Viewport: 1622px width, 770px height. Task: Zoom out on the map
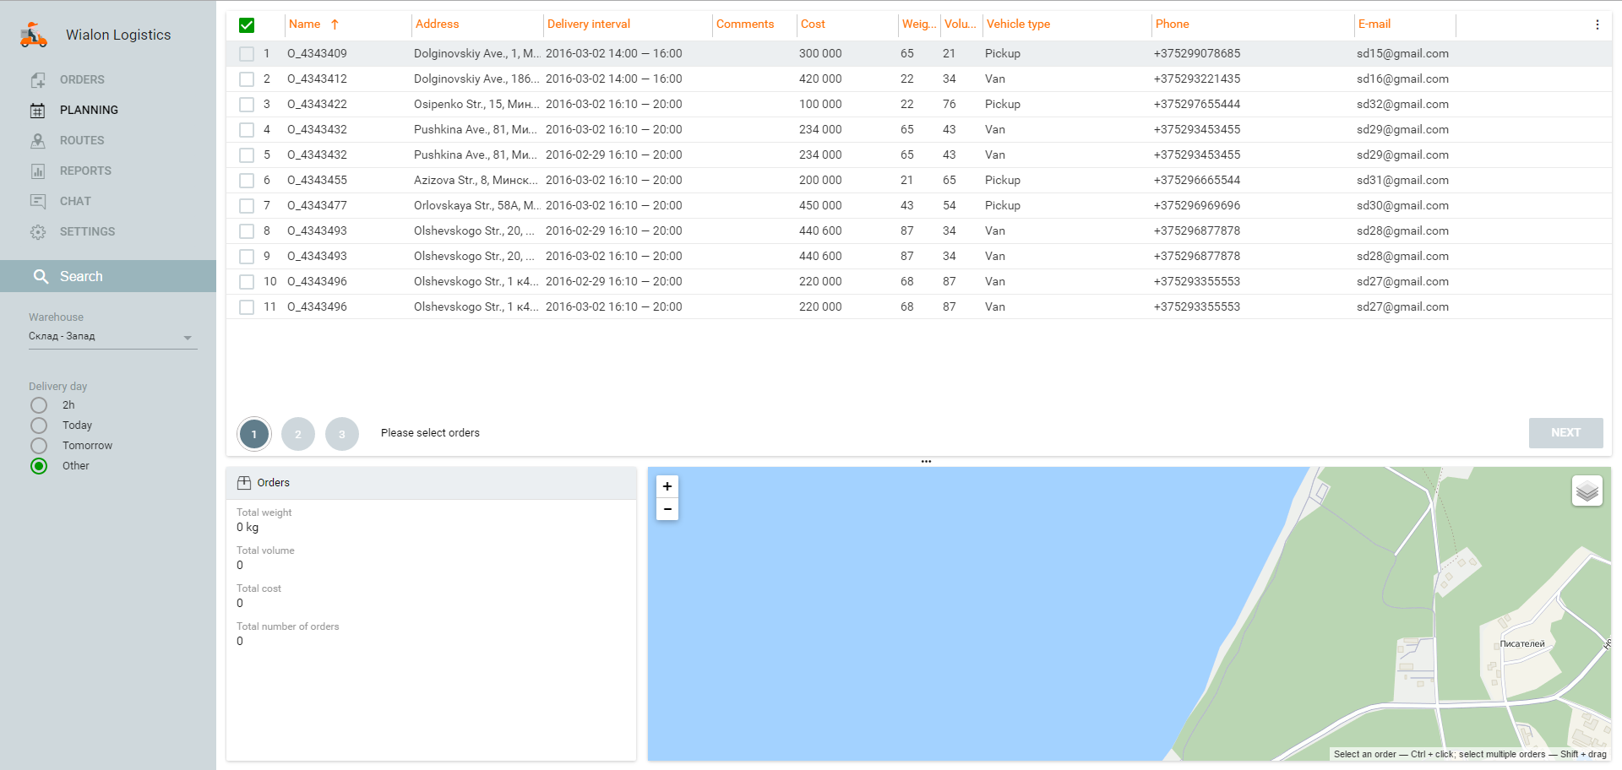click(667, 509)
